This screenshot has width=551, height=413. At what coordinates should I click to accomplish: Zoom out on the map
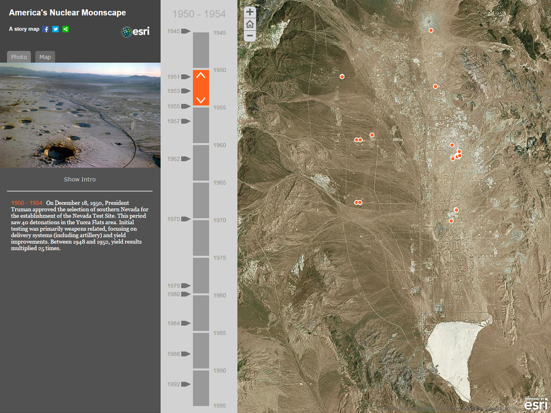[250, 36]
